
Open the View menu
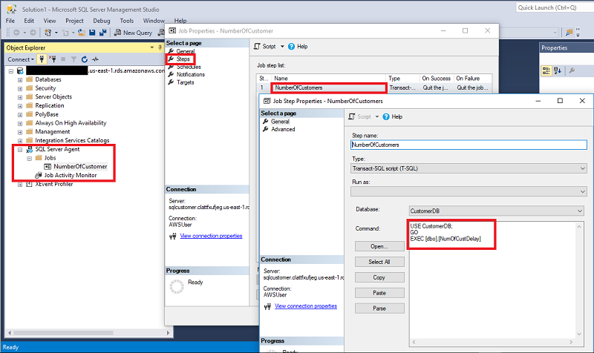pyautogui.click(x=50, y=21)
